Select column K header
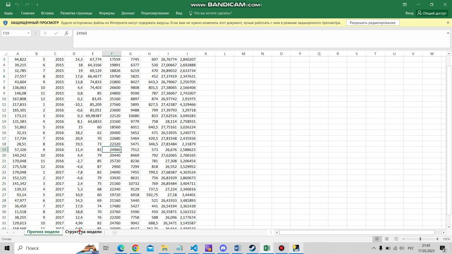Screen dimensions: 452x254 [x=206, y=54]
